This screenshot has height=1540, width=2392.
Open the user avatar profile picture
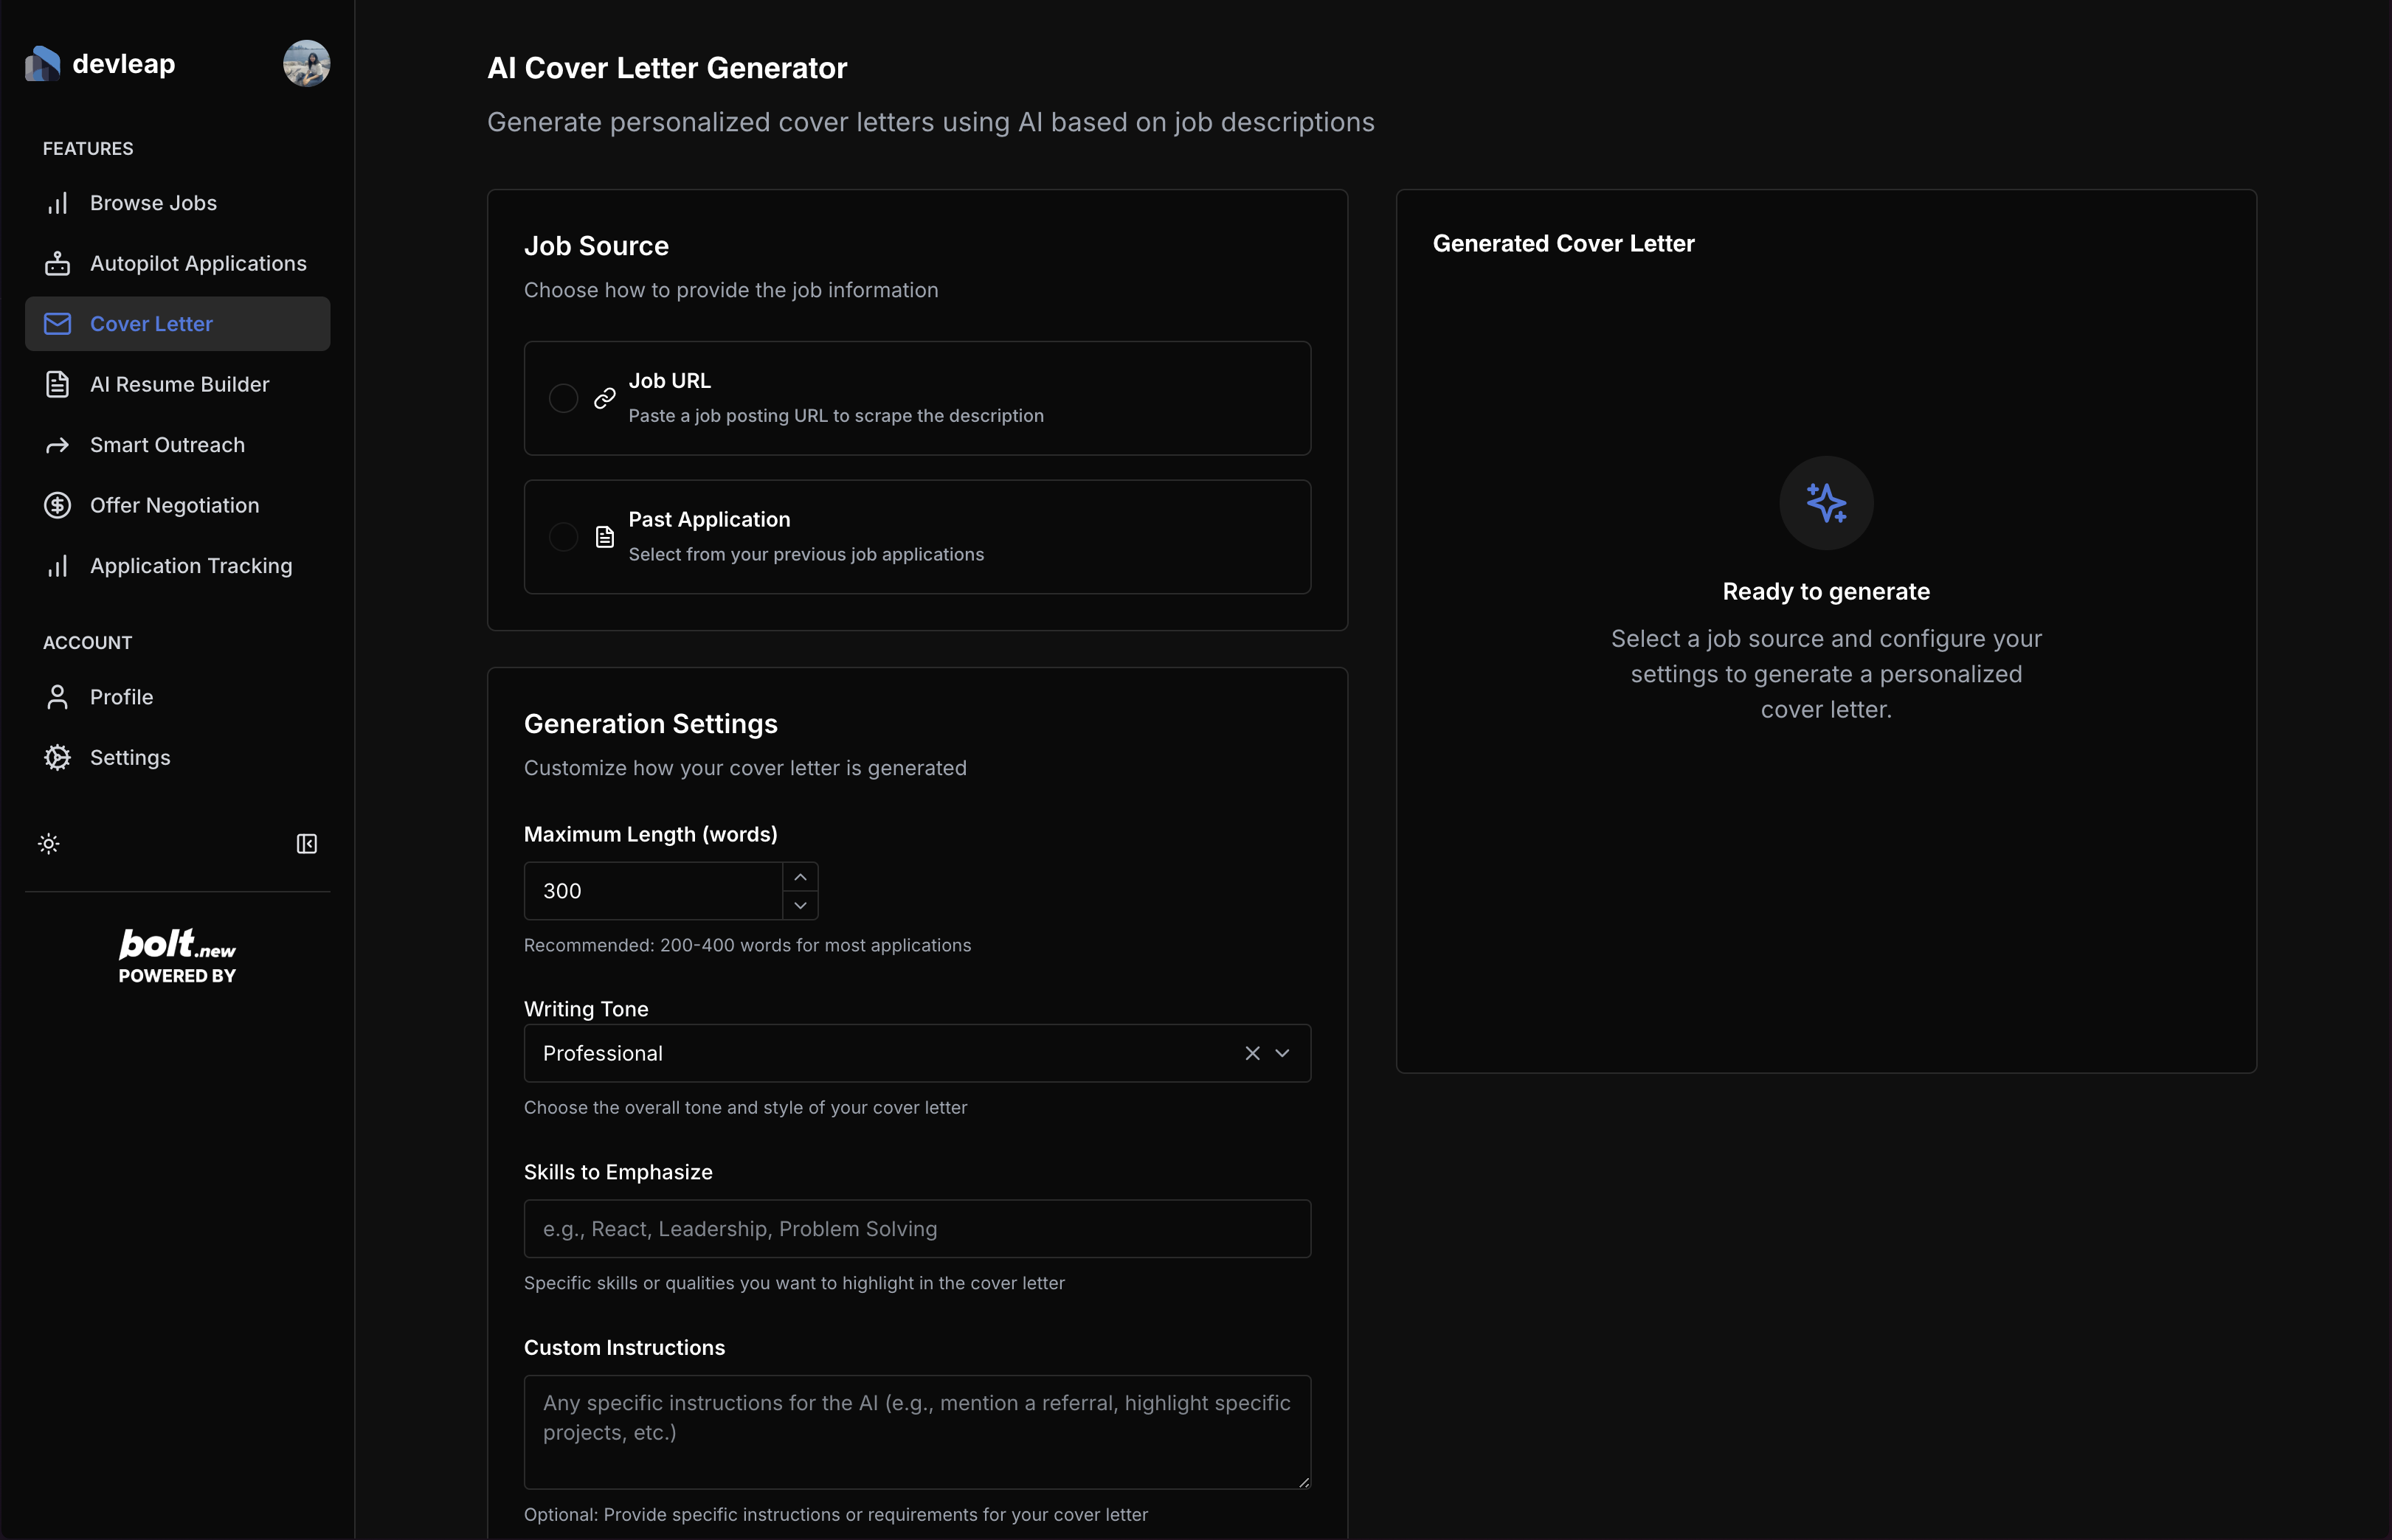pyautogui.click(x=306, y=64)
